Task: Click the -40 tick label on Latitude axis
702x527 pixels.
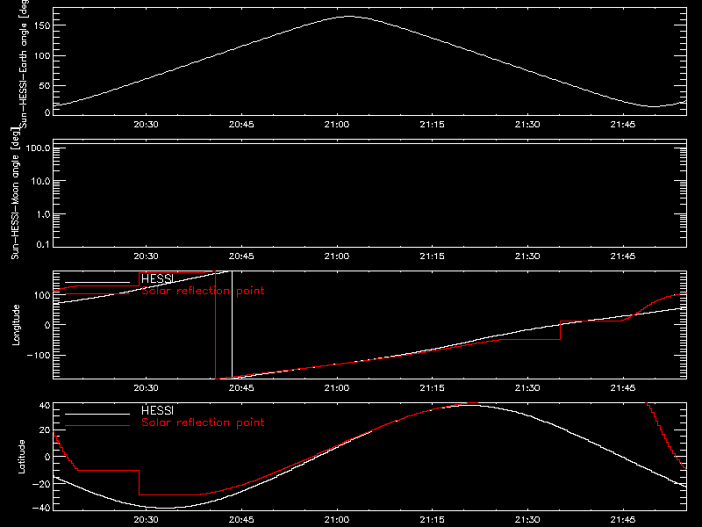Action: (x=41, y=508)
